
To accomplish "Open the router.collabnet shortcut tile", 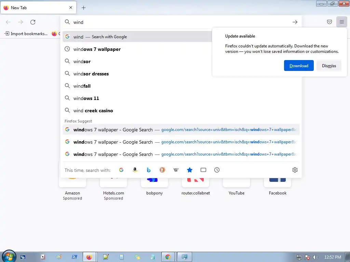I will [x=196, y=187].
